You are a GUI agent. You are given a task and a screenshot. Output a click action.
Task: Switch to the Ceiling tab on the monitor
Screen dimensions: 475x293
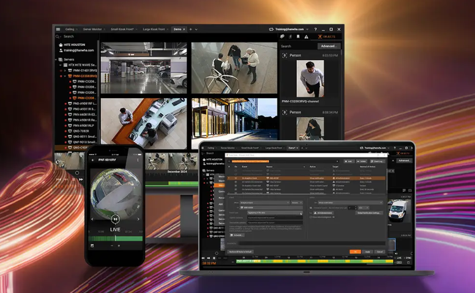[x=70, y=29]
